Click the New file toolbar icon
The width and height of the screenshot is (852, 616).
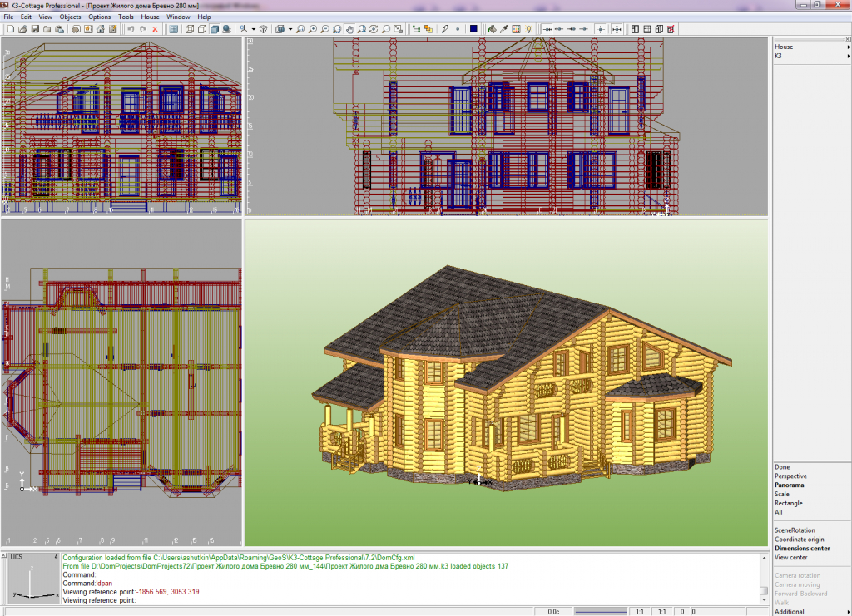10,29
